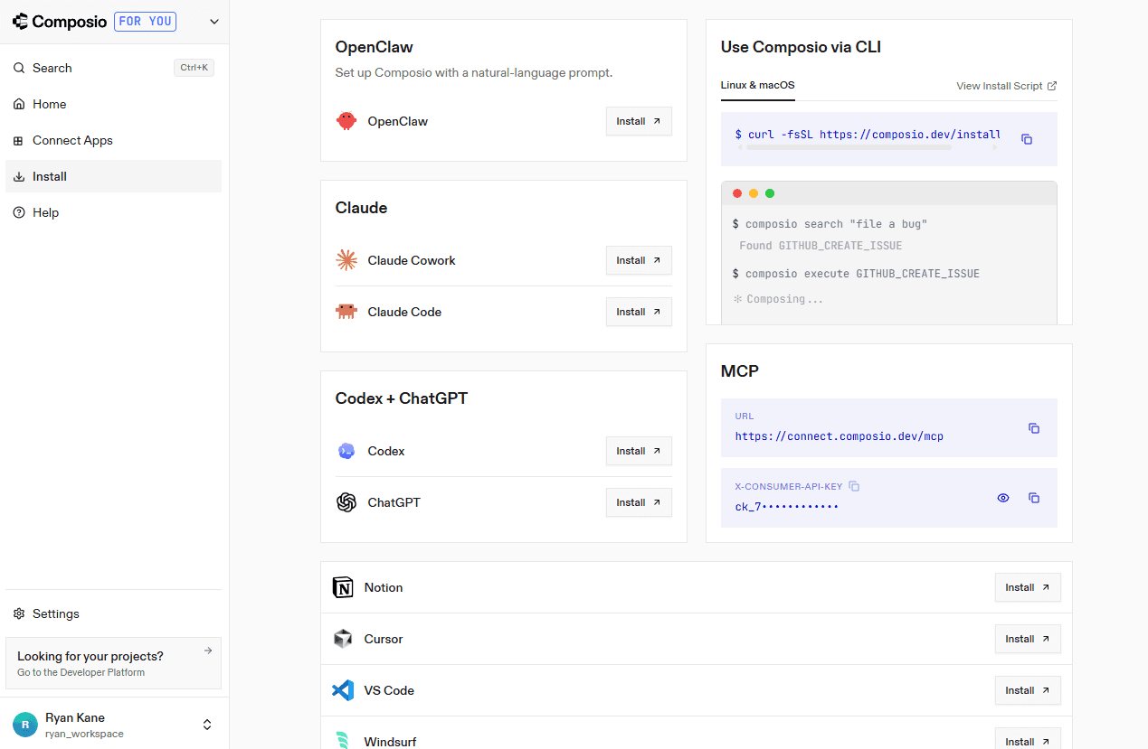Expand the Composio product switcher chevron
The image size is (1148, 749).
tap(214, 22)
